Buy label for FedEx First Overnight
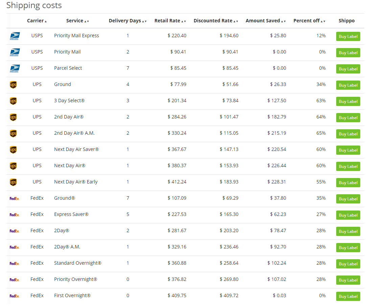This screenshot has width=368, height=308. click(x=348, y=296)
